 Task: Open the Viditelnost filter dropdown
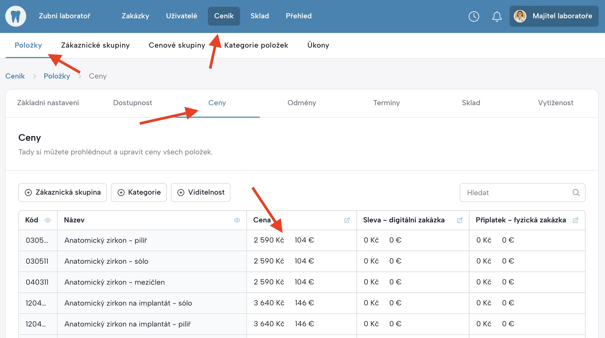201,193
